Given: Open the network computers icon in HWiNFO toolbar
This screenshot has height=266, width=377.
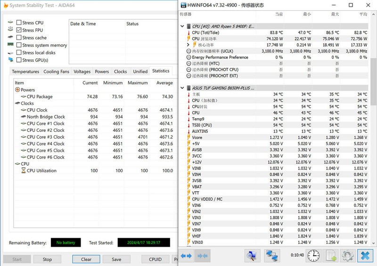Looking at the screenshot, I should [272, 256].
